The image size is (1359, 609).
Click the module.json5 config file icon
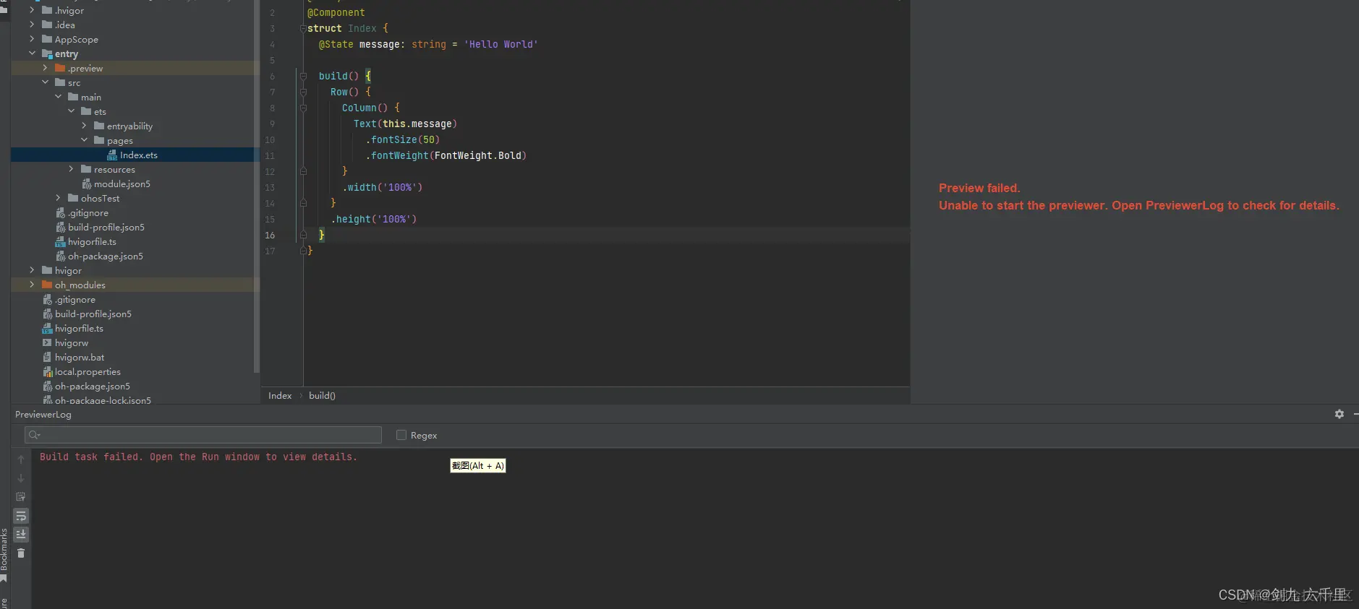click(87, 183)
